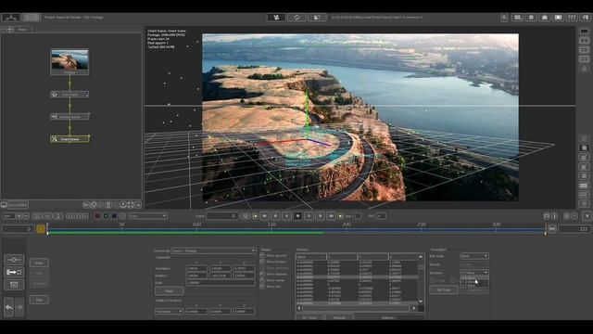Image resolution: width=593 pixels, height=334 pixels.
Task: Toggle the Show names checkbox
Action: [262, 280]
